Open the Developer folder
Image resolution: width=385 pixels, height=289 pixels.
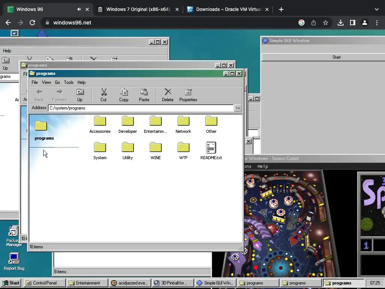point(128,125)
